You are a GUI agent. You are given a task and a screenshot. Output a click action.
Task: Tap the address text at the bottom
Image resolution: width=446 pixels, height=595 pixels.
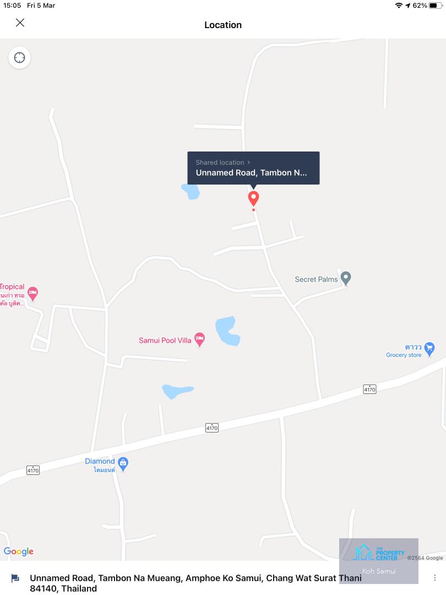click(x=195, y=583)
